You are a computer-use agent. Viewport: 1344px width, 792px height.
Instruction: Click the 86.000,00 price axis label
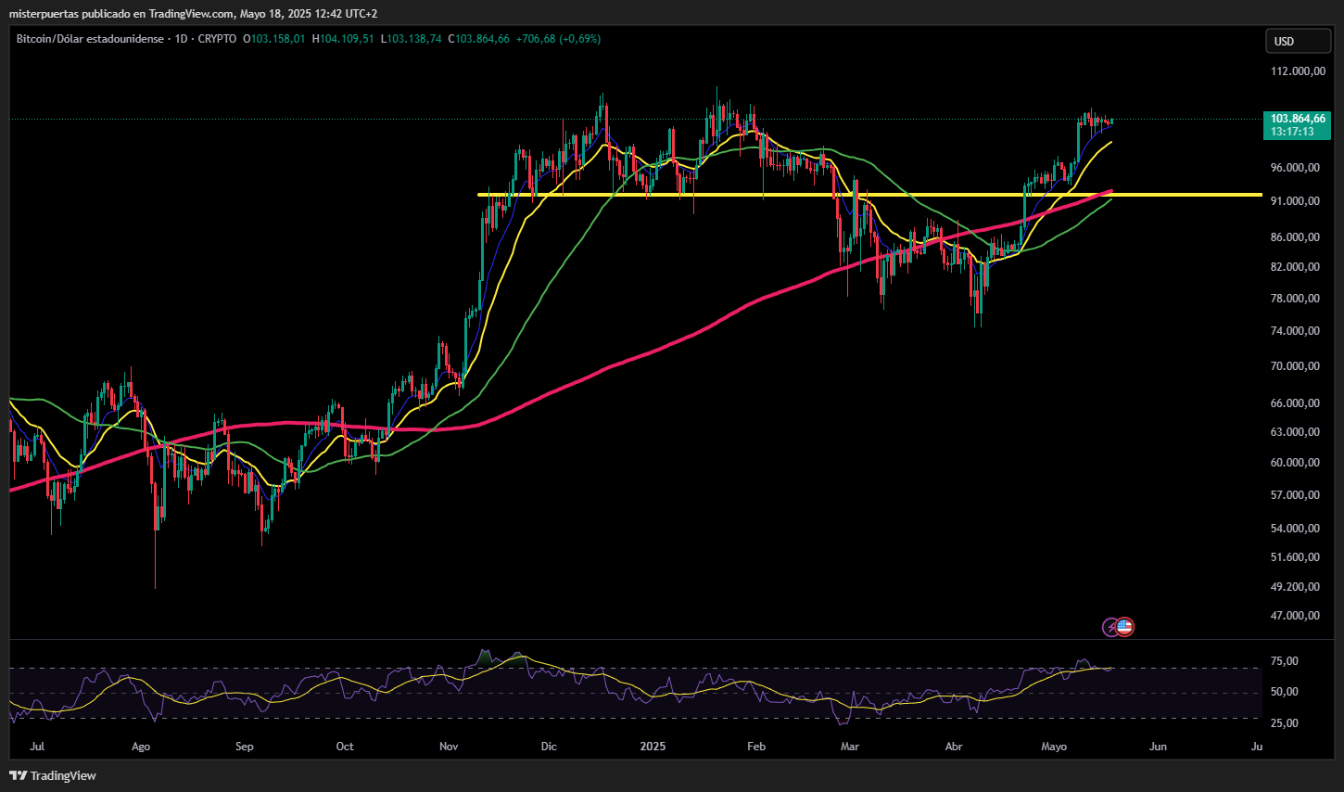(1295, 237)
